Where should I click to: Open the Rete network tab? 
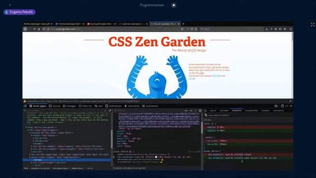[x=99, y=106]
